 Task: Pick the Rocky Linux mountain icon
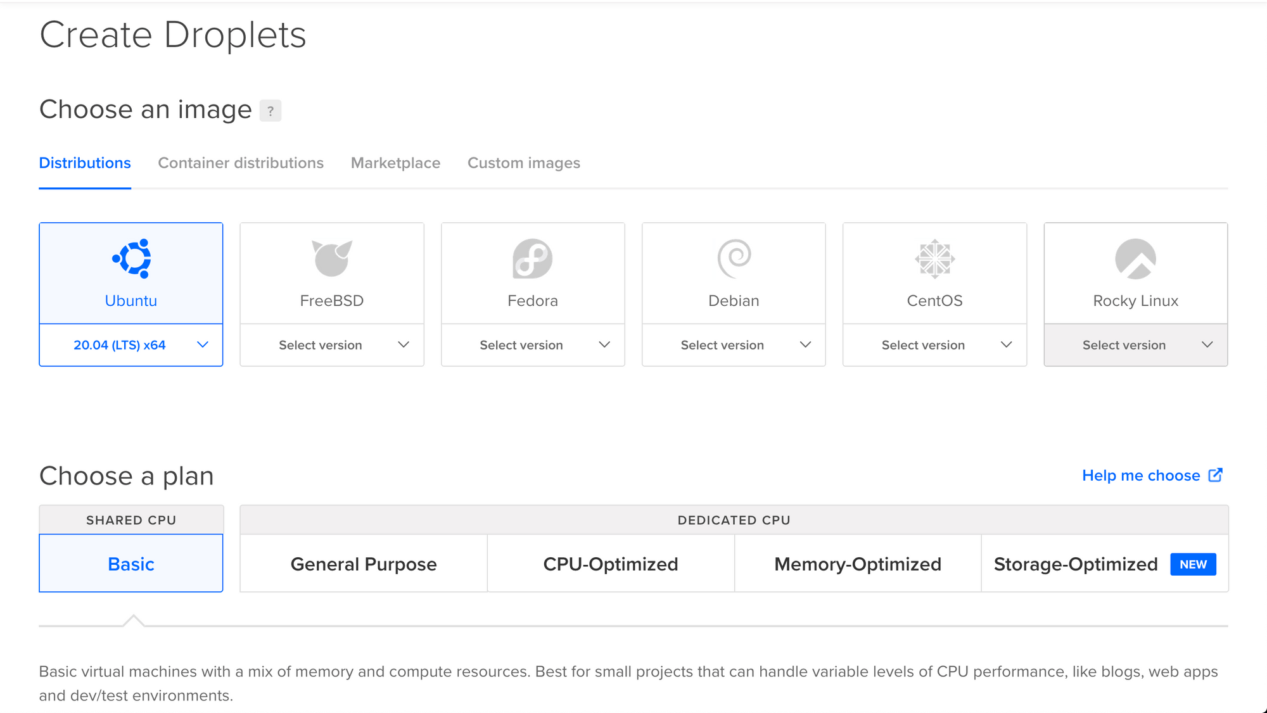1136,258
